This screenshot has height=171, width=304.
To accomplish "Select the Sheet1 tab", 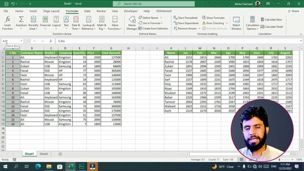I will coord(29,154).
